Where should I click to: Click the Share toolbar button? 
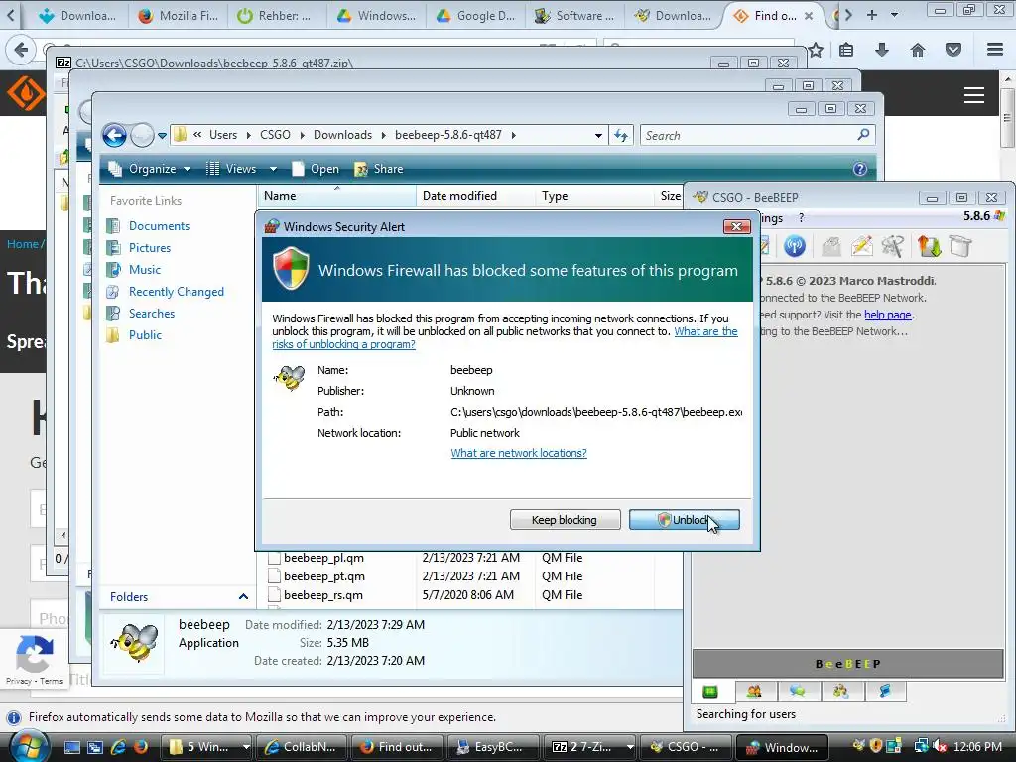pos(379,169)
